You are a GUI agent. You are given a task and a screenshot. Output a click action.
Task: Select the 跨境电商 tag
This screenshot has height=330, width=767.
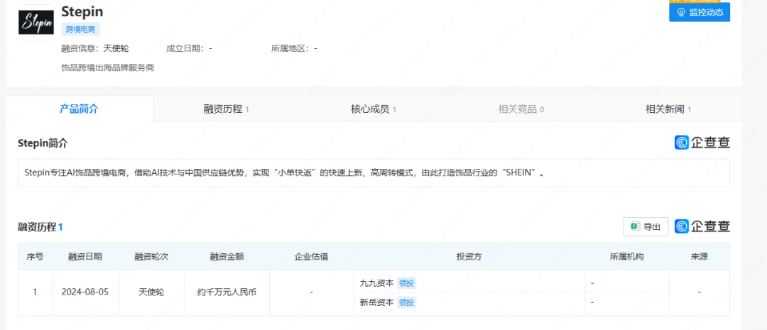[x=81, y=29]
